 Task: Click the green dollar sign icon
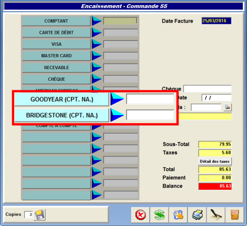coord(159,215)
